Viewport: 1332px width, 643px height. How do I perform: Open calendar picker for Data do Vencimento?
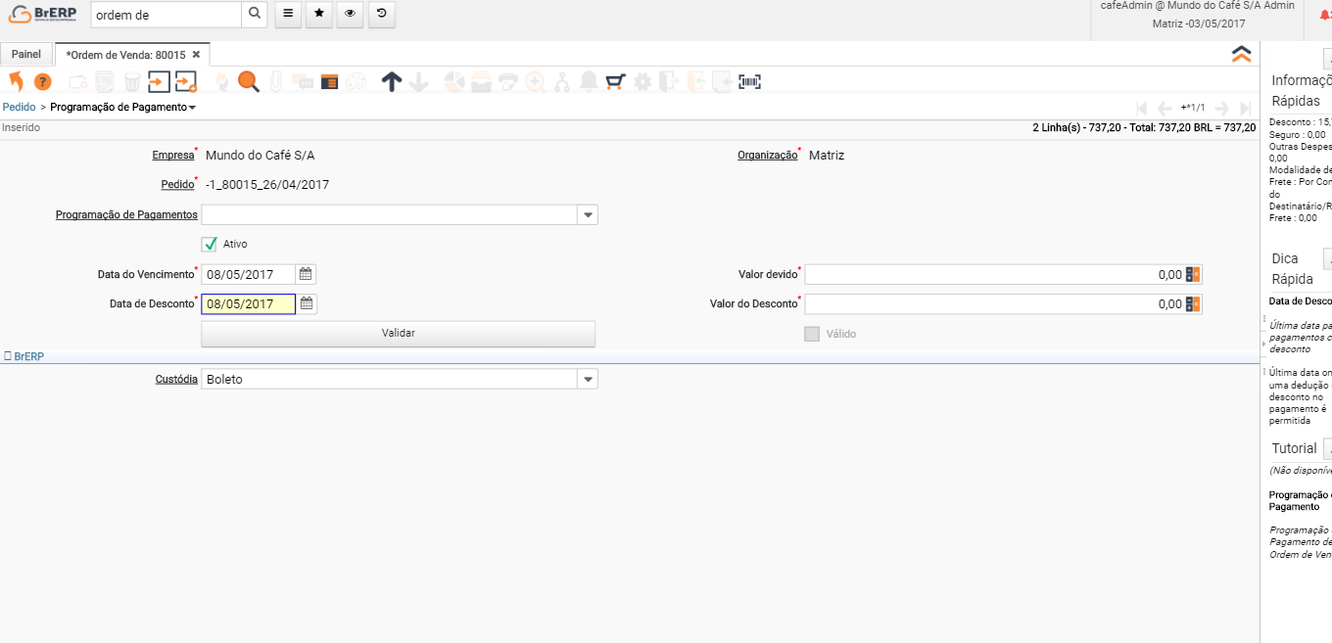point(307,275)
